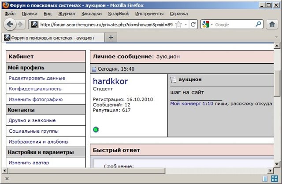282x184 pixels.
Task: Go back with the Back arrow button
Action: 9,24
